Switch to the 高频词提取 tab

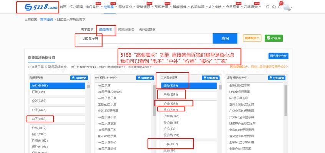point(126,29)
